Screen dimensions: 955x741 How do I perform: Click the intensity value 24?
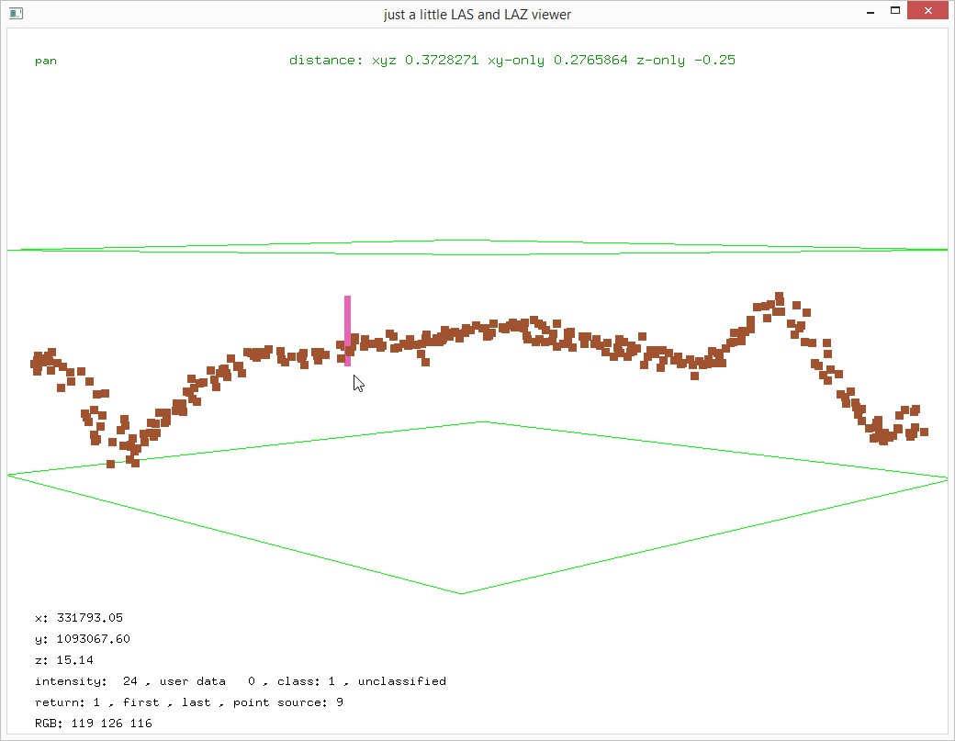(129, 681)
